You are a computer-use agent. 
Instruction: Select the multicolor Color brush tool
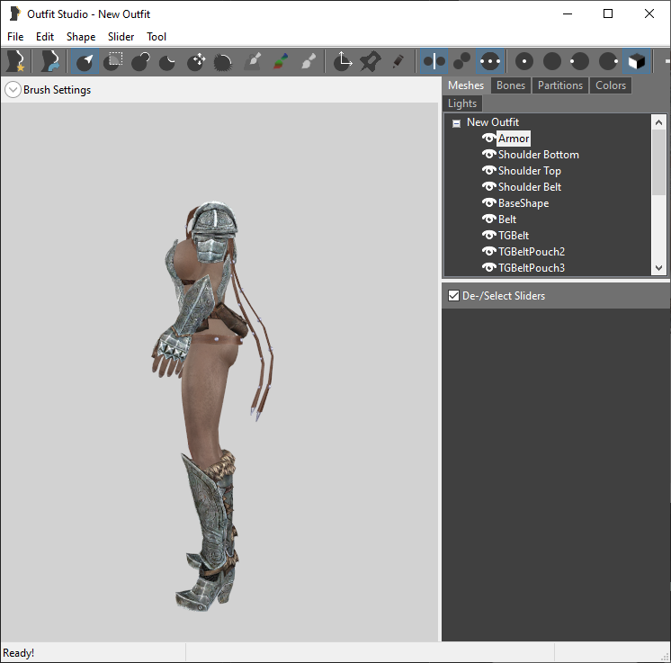click(x=280, y=61)
